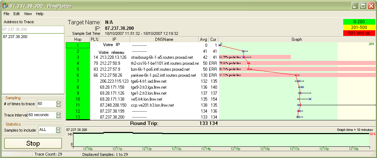Click DNS name ve5.fr4.lon.llnw.net
Image resolution: width=377 pixels, height=158 pixels.
pos(146,99)
